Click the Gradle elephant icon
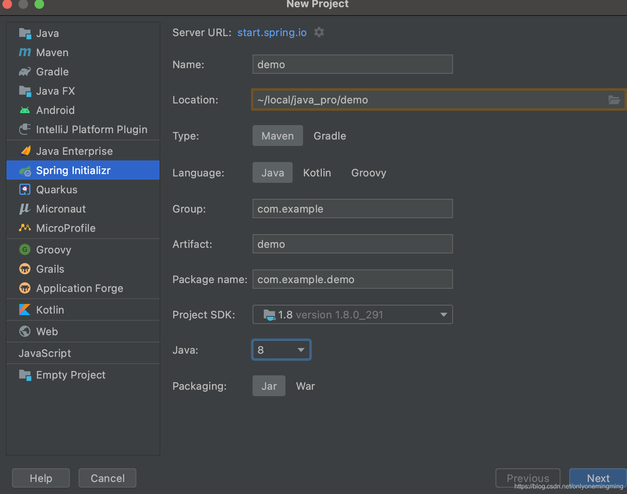Screen dimensions: 627x494 coord(25,72)
